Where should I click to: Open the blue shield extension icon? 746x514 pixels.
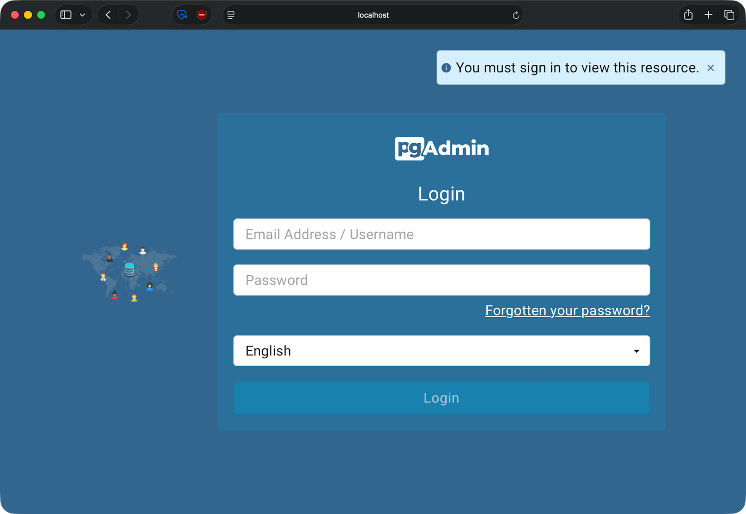coord(182,15)
